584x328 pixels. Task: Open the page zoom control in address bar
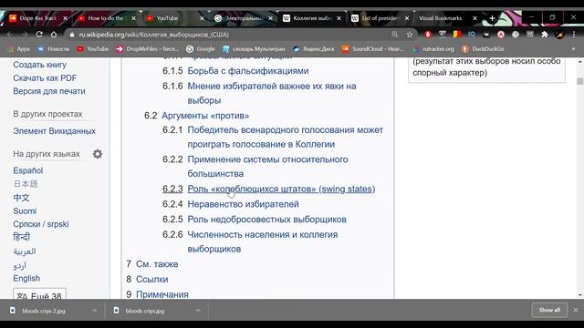(x=395, y=35)
